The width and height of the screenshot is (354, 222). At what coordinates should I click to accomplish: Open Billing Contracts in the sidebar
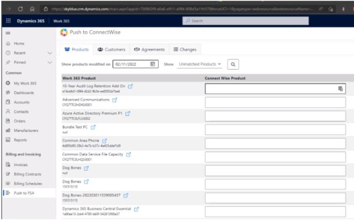(x=29, y=174)
